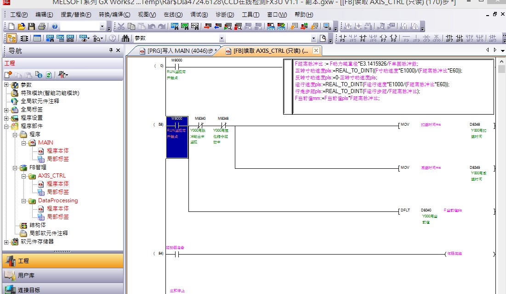
Task: Expand the 参数 tree node
Action: (6, 85)
